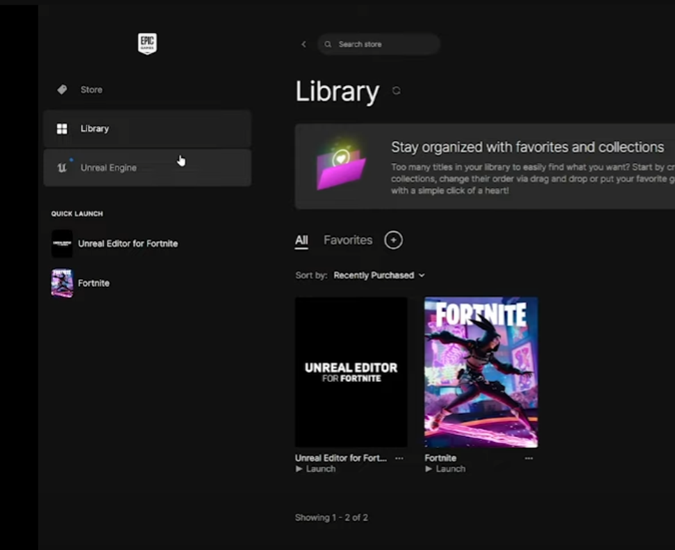Click the QUICK LAUNCH heading
This screenshot has width=675, height=550.
pyautogui.click(x=77, y=214)
